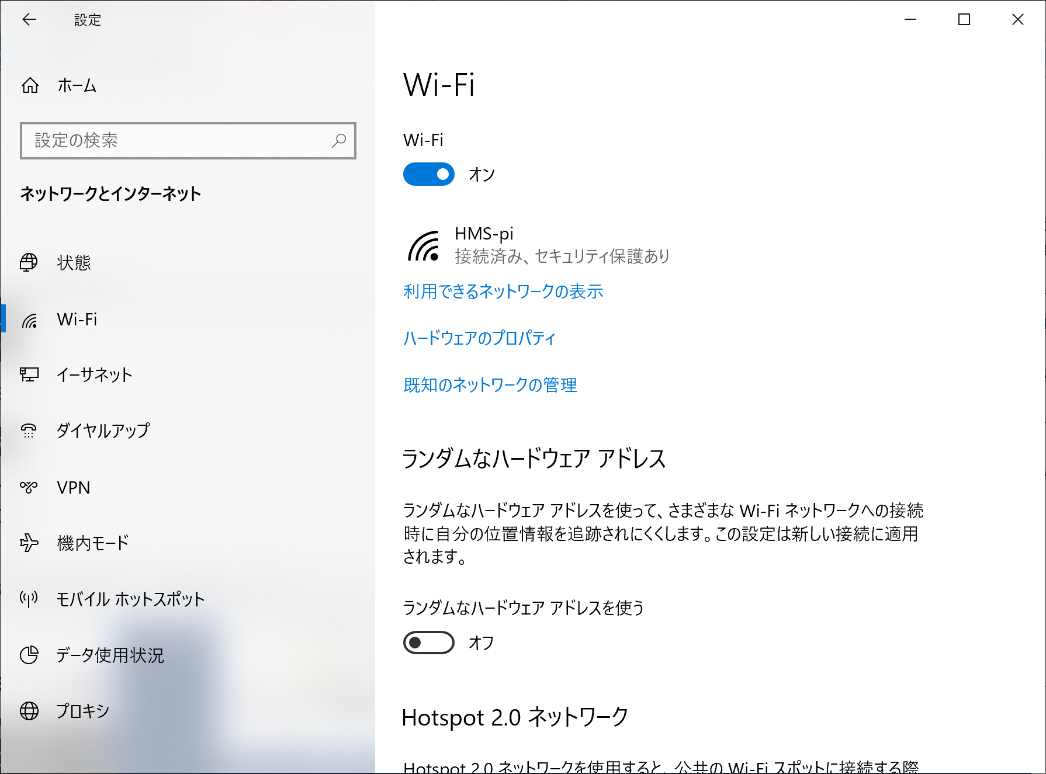Click the search magnifier icon
This screenshot has height=774, width=1046.
(x=340, y=140)
